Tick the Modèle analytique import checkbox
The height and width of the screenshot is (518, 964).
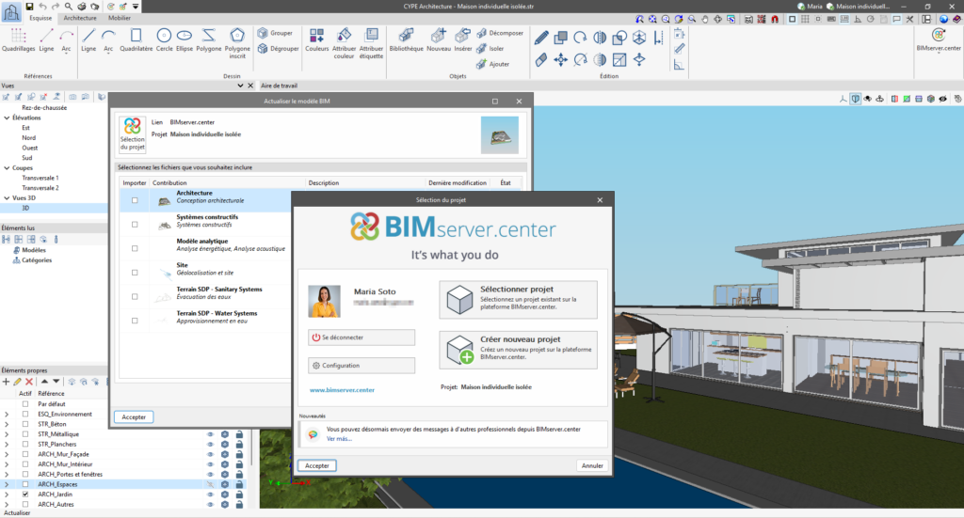click(x=135, y=248)
